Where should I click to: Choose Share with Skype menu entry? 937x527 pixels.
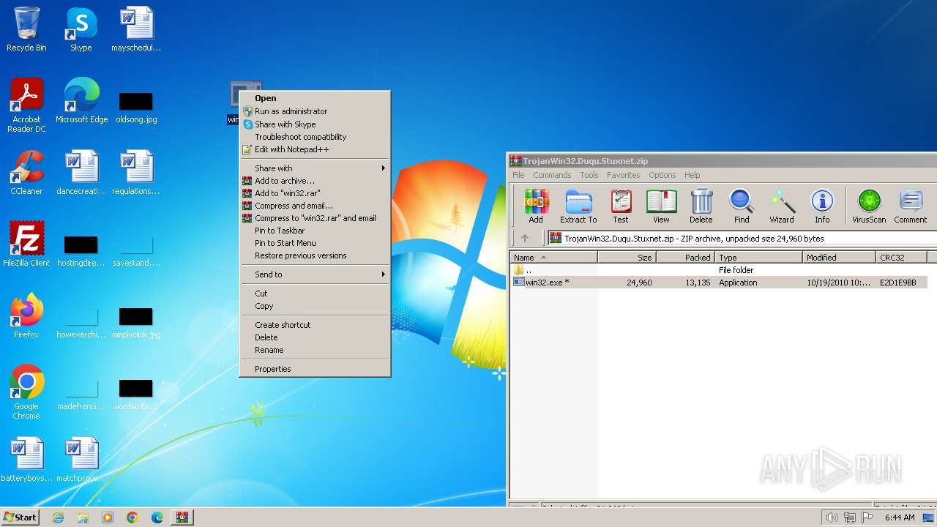316,124
